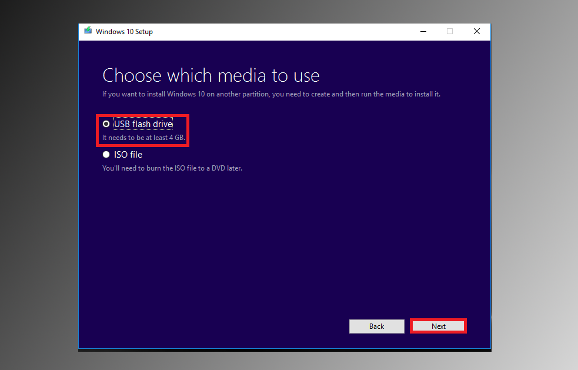Image resolution: width=578 pixels, height=370 pixels.
Task: Click the disabled maximize button
Action: click(x=450, y=31)
